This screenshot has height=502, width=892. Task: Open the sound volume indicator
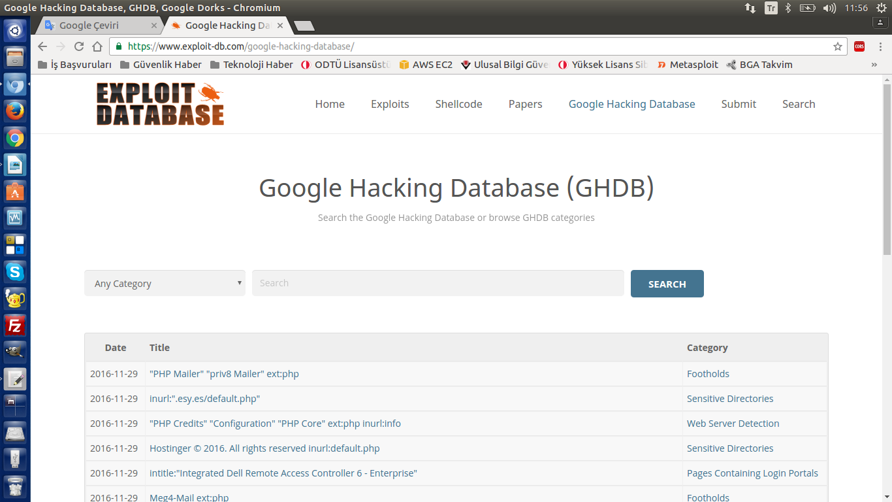click(829, 8)
